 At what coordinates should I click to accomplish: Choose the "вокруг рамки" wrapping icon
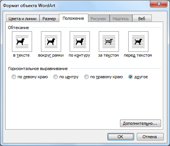[51, 41]
